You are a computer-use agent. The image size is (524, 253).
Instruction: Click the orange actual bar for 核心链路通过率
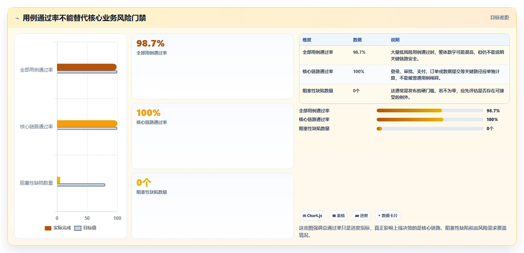click(87, 124)
